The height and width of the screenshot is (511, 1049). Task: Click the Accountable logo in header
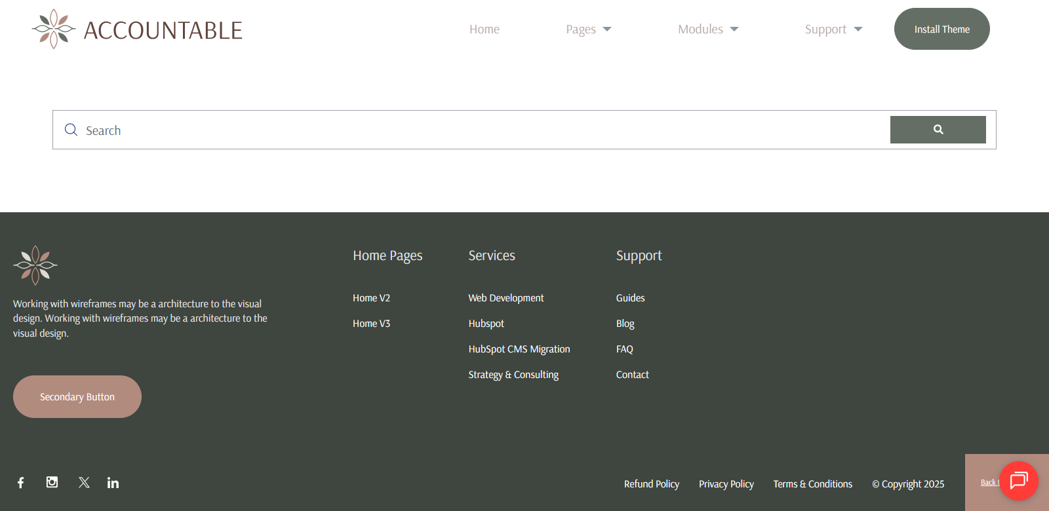pos(137,29)
